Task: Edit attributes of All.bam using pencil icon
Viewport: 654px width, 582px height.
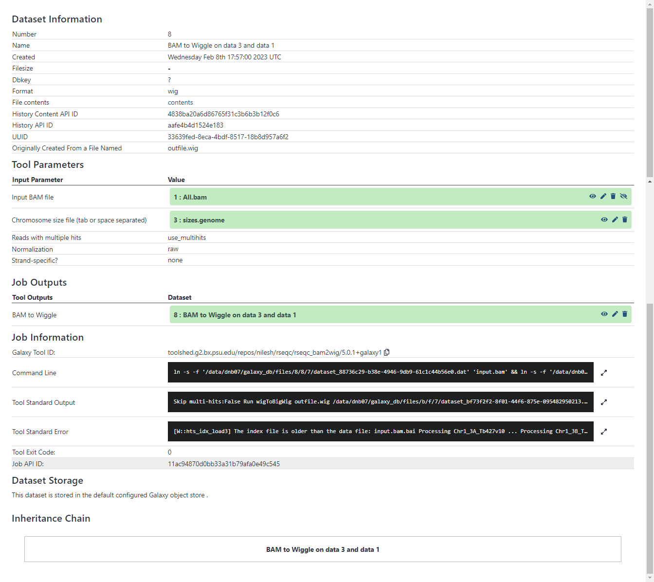Action: (x=603, y=196)
